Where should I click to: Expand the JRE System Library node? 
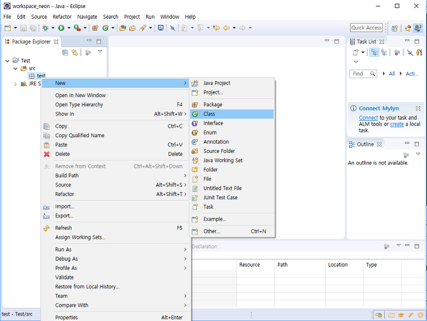[x=15, y=84]
